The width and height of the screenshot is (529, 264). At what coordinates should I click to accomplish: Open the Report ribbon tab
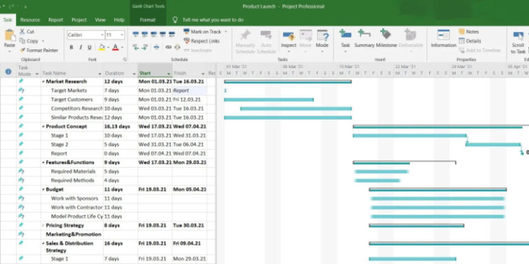56,20
